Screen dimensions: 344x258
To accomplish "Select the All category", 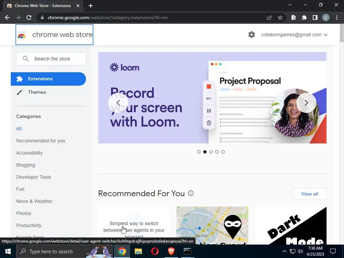I will pyautogui.click(x=19, y=129).
